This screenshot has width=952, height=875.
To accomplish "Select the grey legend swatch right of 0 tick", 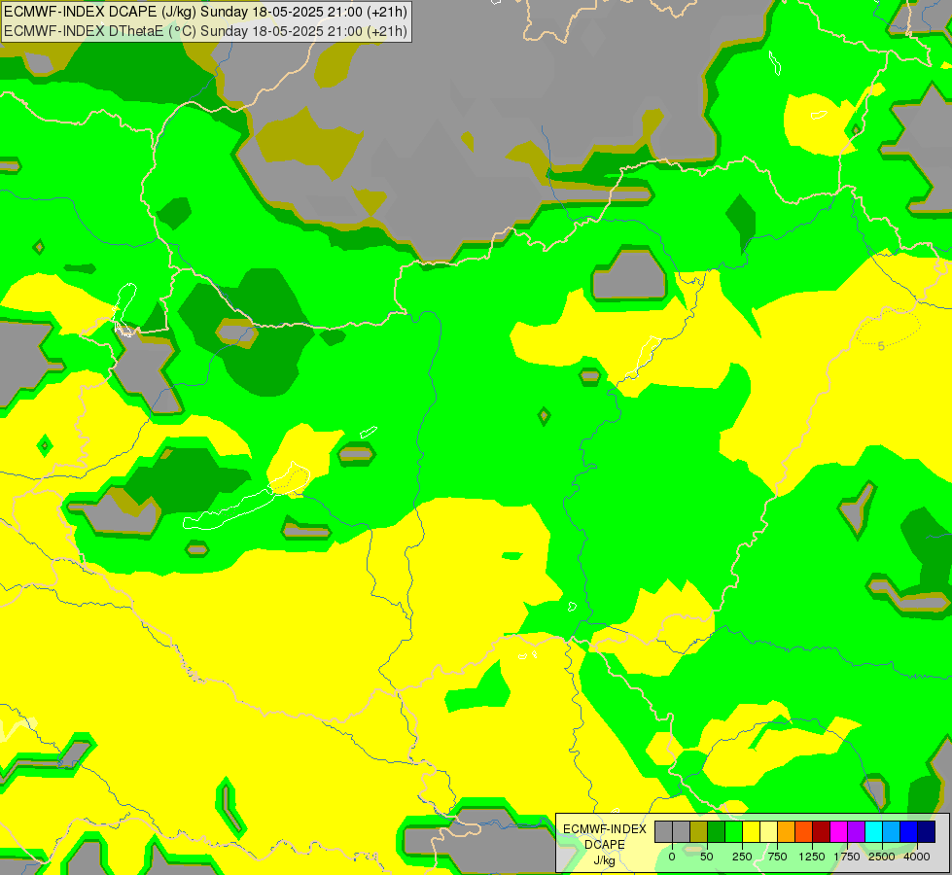I will pyautogui.click(x=682, y=831).
